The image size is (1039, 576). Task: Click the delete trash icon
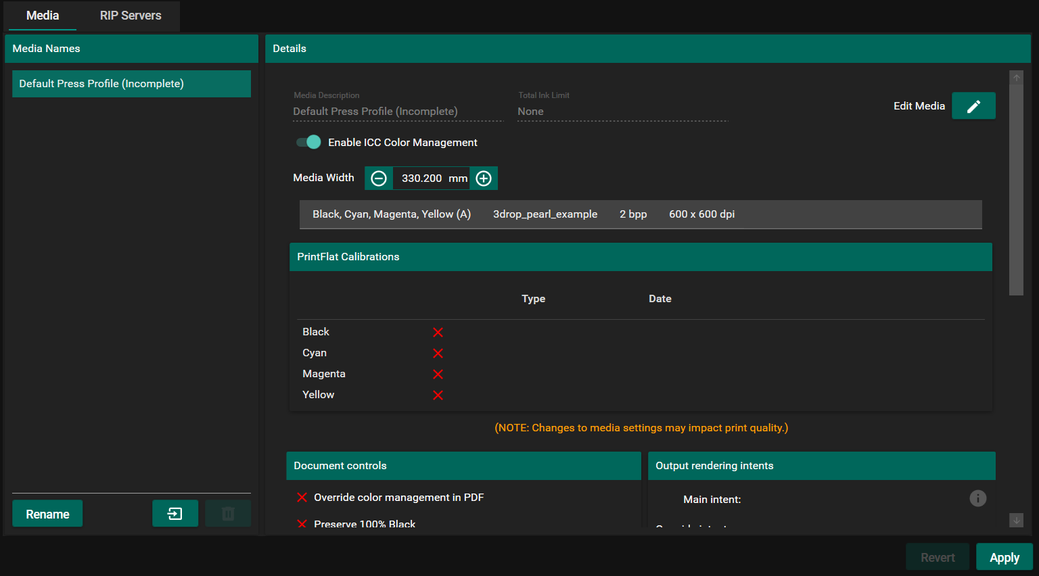pyautogui.click(x=228, y=514)
